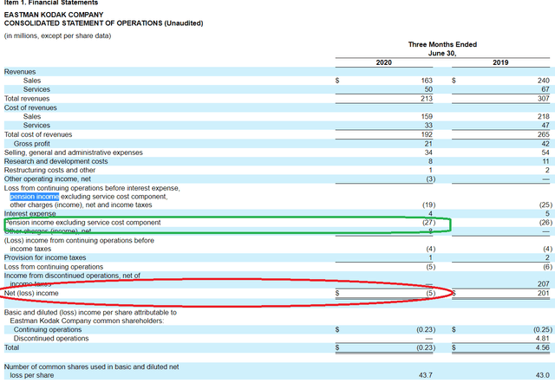Select the highlighted 'pension income' text

click(x=35, y=197)
